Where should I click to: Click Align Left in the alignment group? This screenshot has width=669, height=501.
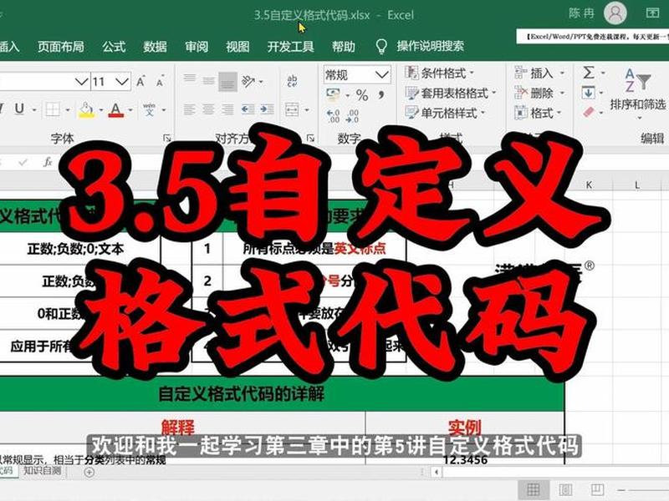(x=190, y=109)
